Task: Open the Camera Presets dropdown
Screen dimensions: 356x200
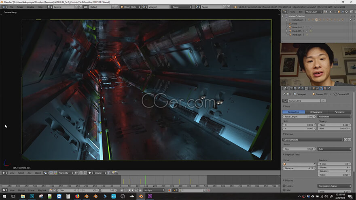Action: pyautogui.click(x=313, y=140)
